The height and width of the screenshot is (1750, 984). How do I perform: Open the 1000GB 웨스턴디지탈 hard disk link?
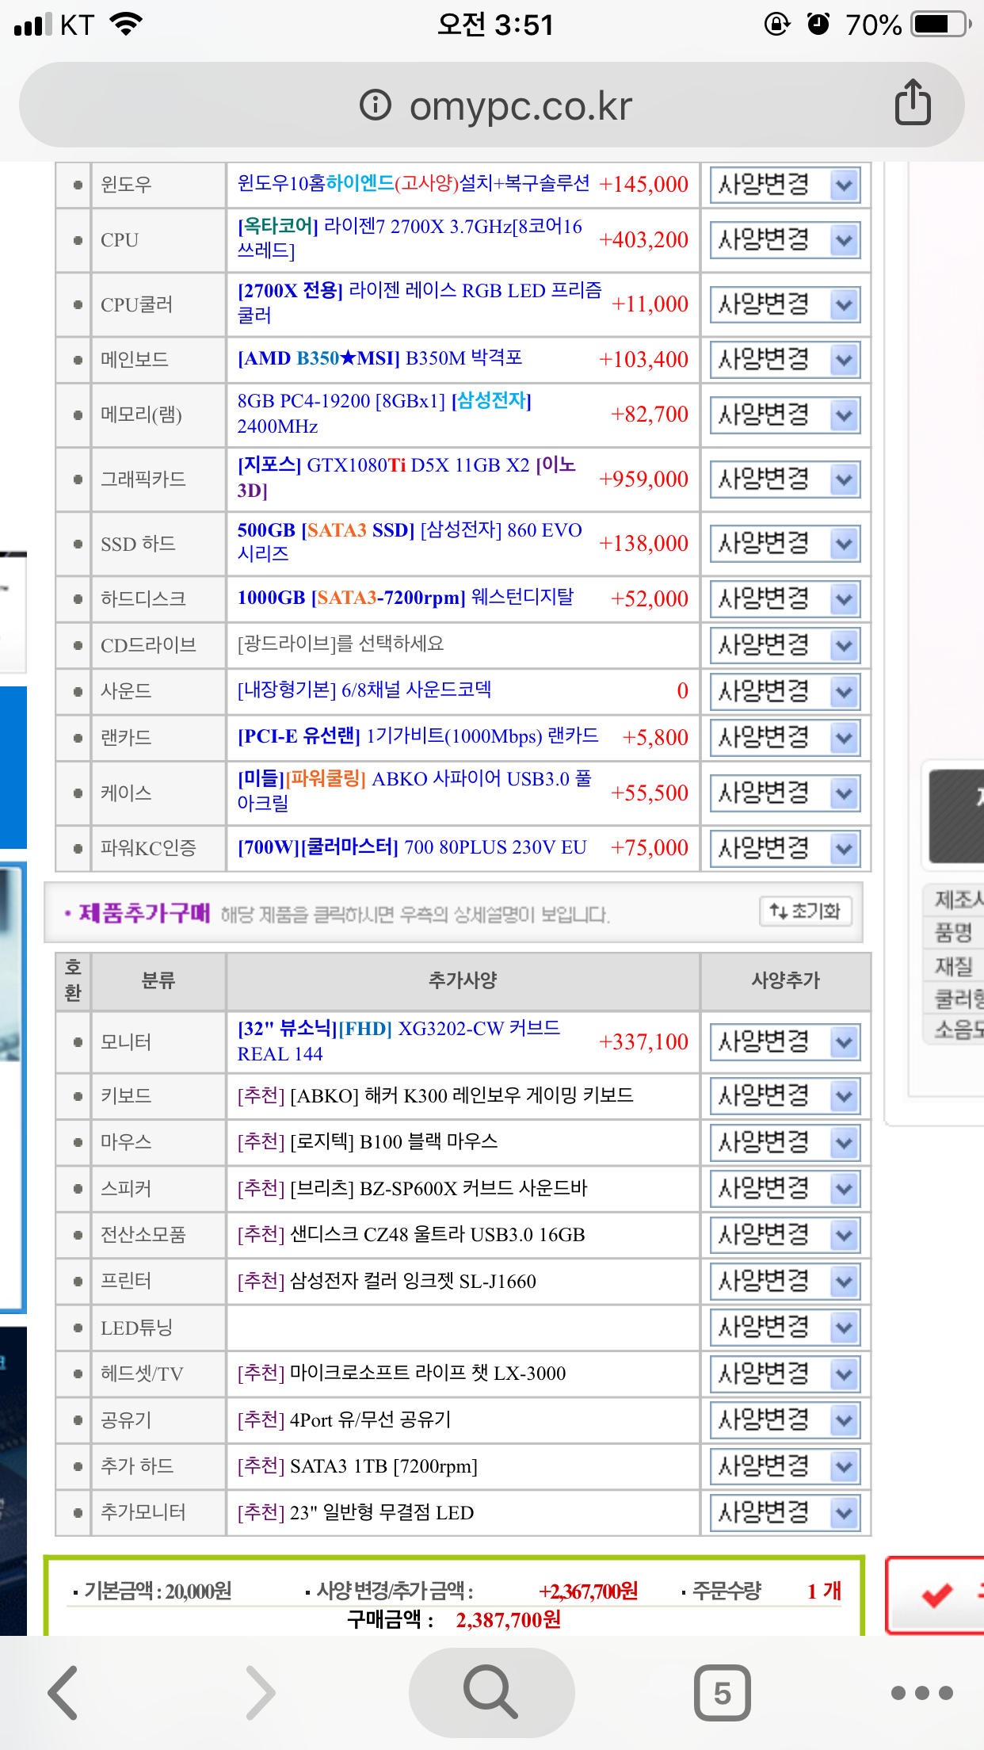406,598
